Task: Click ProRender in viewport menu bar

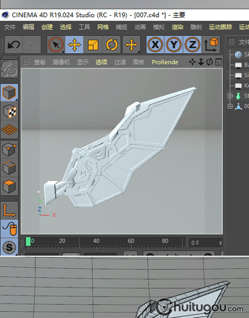Action: (165, 62)
